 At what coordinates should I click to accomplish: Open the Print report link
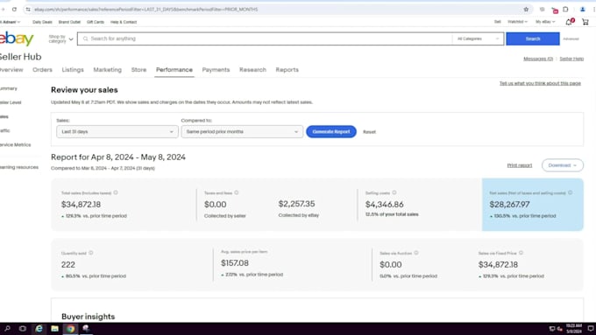tap(520, 165)
